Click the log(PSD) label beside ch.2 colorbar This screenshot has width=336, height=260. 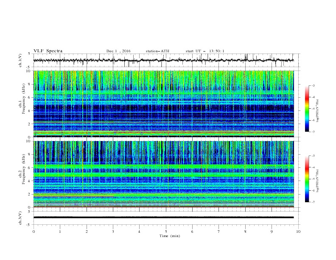318,181
